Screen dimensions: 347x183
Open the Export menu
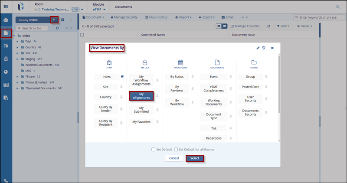tap(207, 17)
